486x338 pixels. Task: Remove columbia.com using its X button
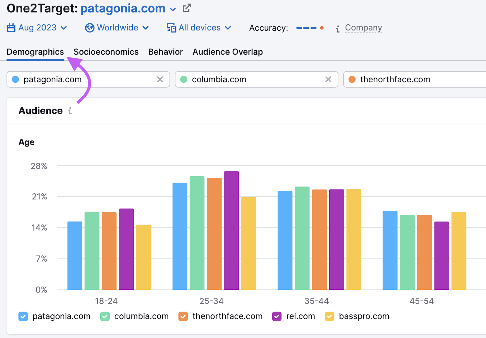(328, 79)
